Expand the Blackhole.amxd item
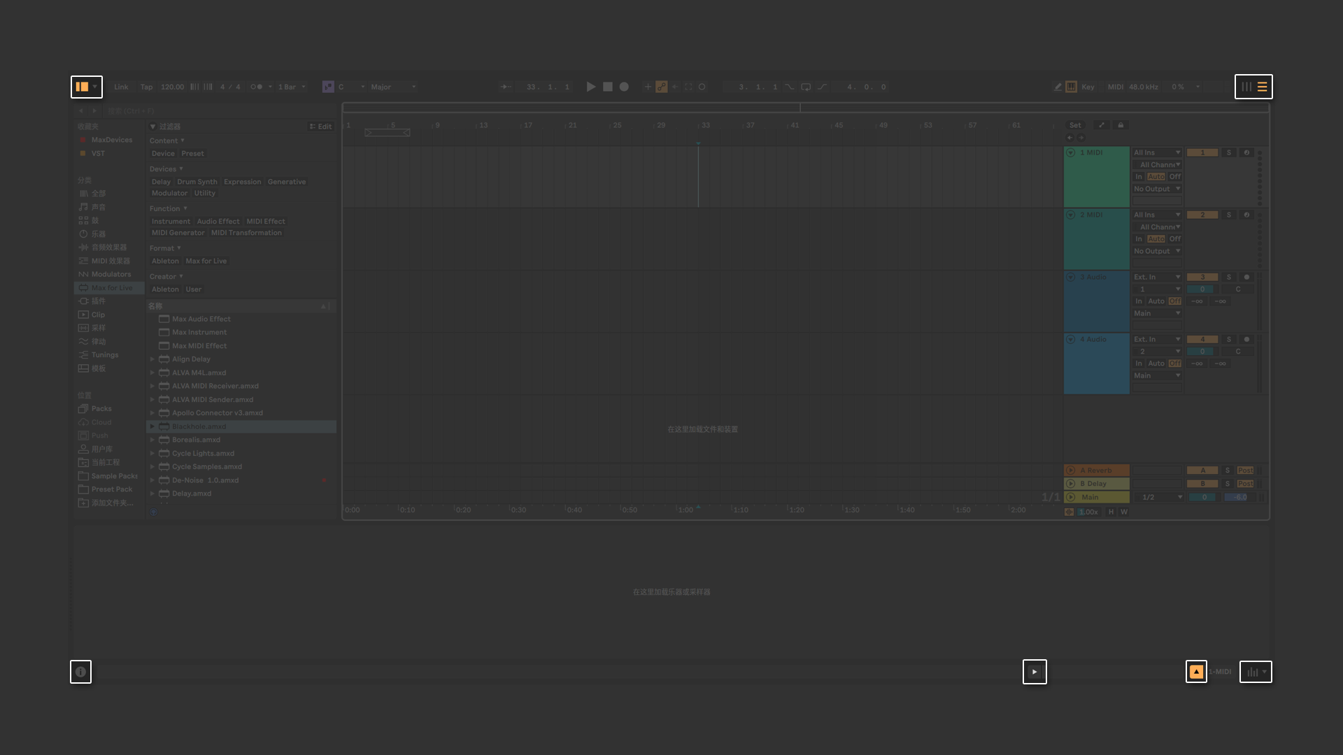The image size is (1343, 755). point(152,426)
